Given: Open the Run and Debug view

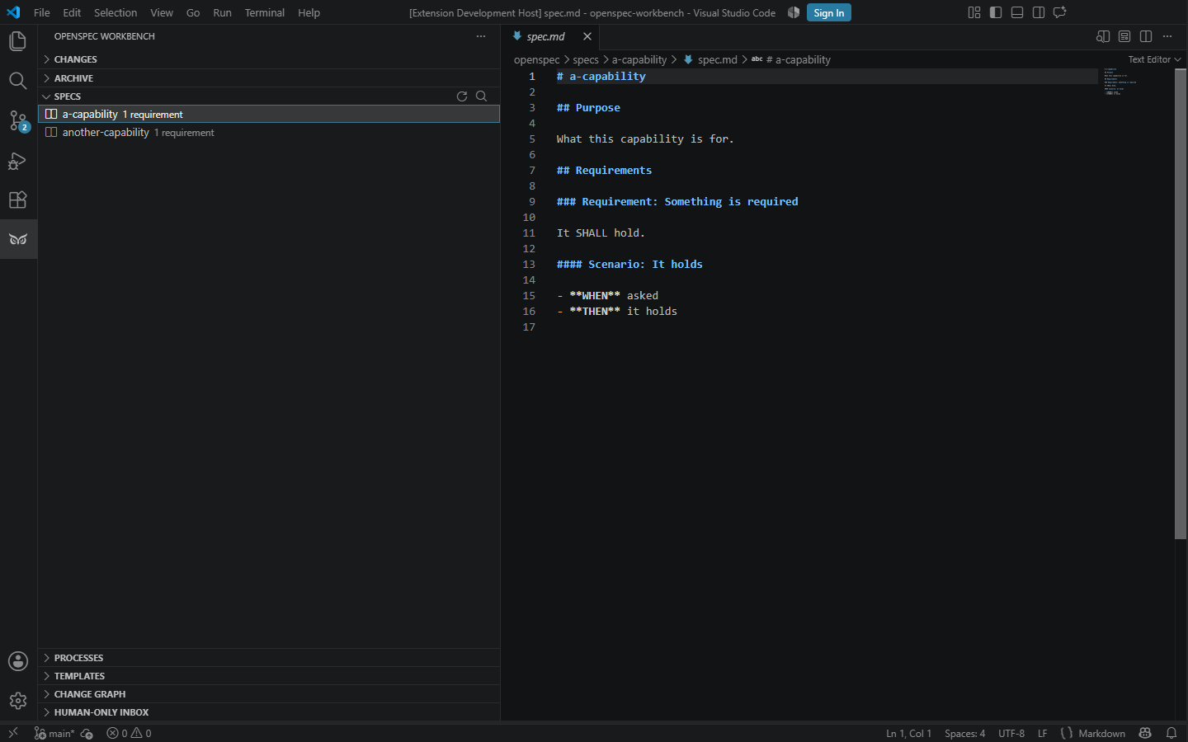Looking at the screenshot, I should coord(18,160).
